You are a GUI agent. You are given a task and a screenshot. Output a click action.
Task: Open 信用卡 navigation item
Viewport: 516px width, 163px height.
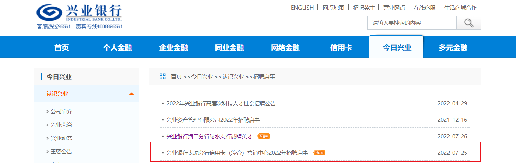point(341,48)
